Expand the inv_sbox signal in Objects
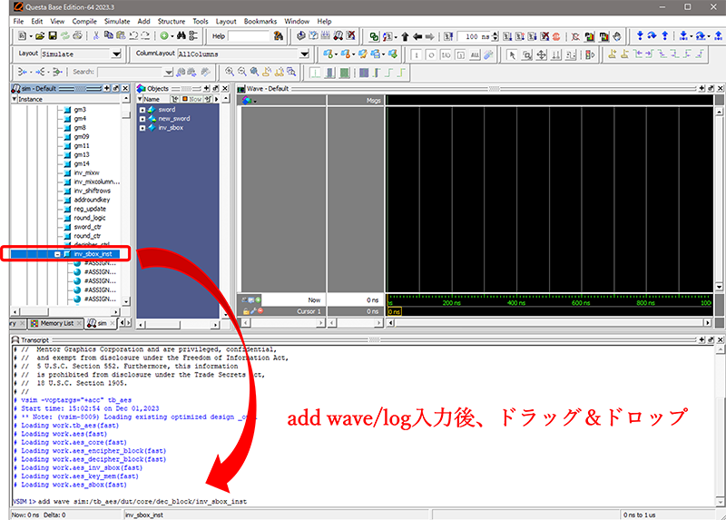 (x=142, y=128)
